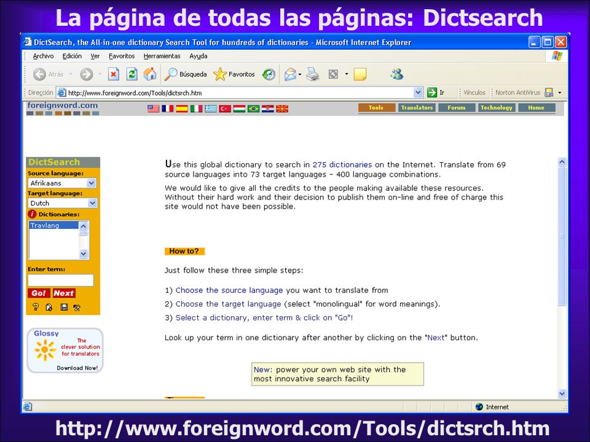Select the Hungarian flag
This screenshot has width=590, height=442.
239,109
